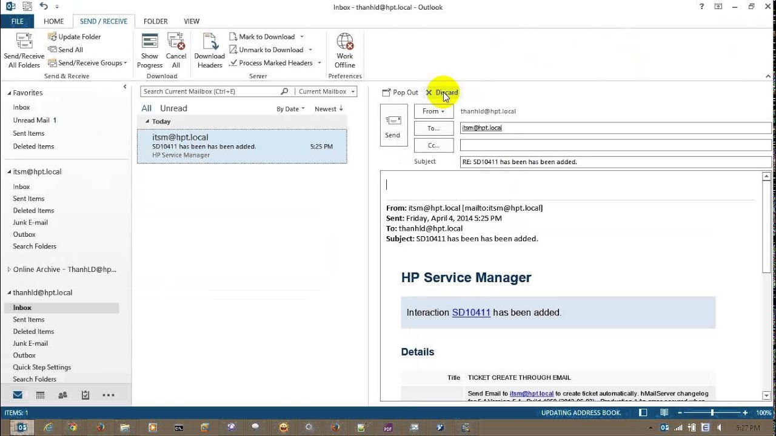
Task: Toggle Work Offline mode
Action: tap(345, 51)
